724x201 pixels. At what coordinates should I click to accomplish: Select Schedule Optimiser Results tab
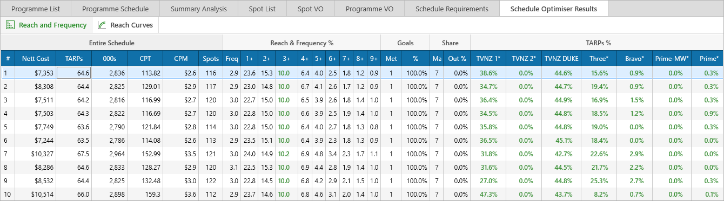point(554,9)
